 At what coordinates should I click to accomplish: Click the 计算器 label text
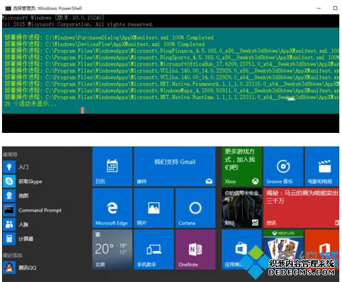click(x=26, y=239)
